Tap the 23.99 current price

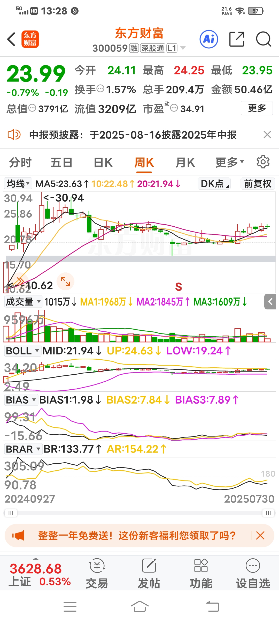[36, 74]
